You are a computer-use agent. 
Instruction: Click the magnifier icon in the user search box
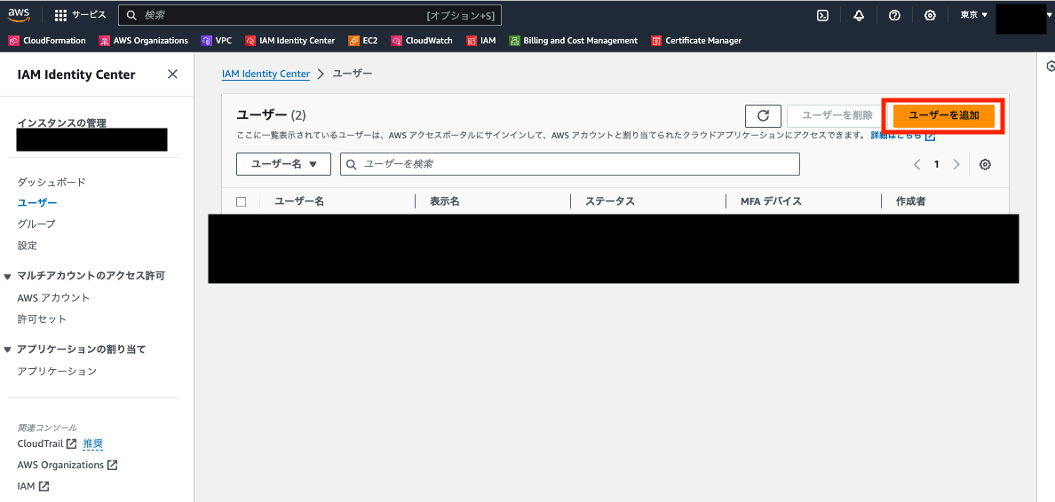(x=353, y=164)
